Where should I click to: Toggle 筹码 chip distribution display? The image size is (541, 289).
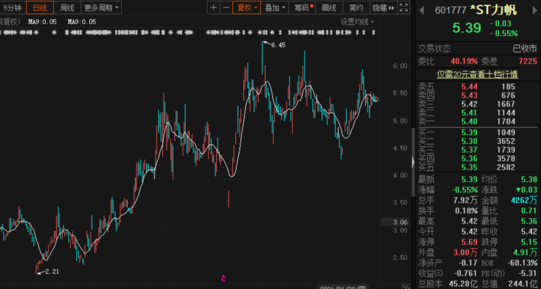click(303, 8)
